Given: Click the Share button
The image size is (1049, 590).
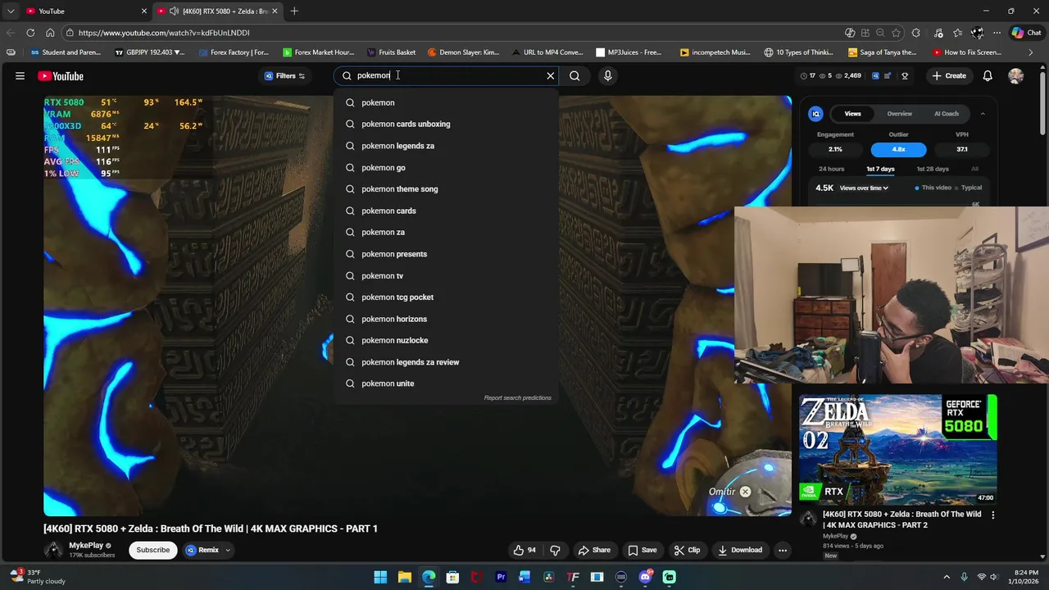Looking at the screenshot, I should [594, 550].
